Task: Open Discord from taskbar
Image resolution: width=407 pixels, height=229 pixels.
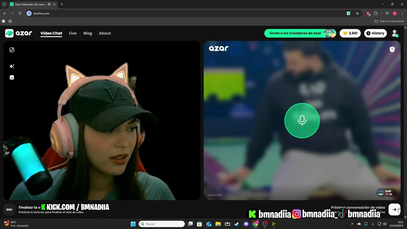Action: [246, 224]
